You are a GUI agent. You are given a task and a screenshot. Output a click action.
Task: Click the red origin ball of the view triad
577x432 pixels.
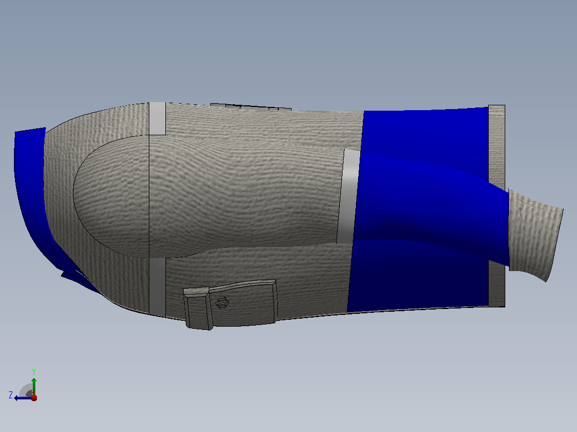34,397
